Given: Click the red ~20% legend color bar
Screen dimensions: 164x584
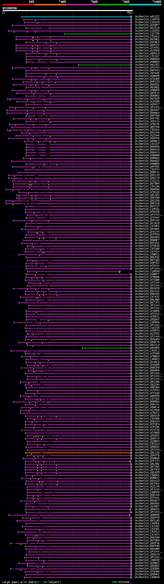Looking at the screenshot, I should pos(18,5).
